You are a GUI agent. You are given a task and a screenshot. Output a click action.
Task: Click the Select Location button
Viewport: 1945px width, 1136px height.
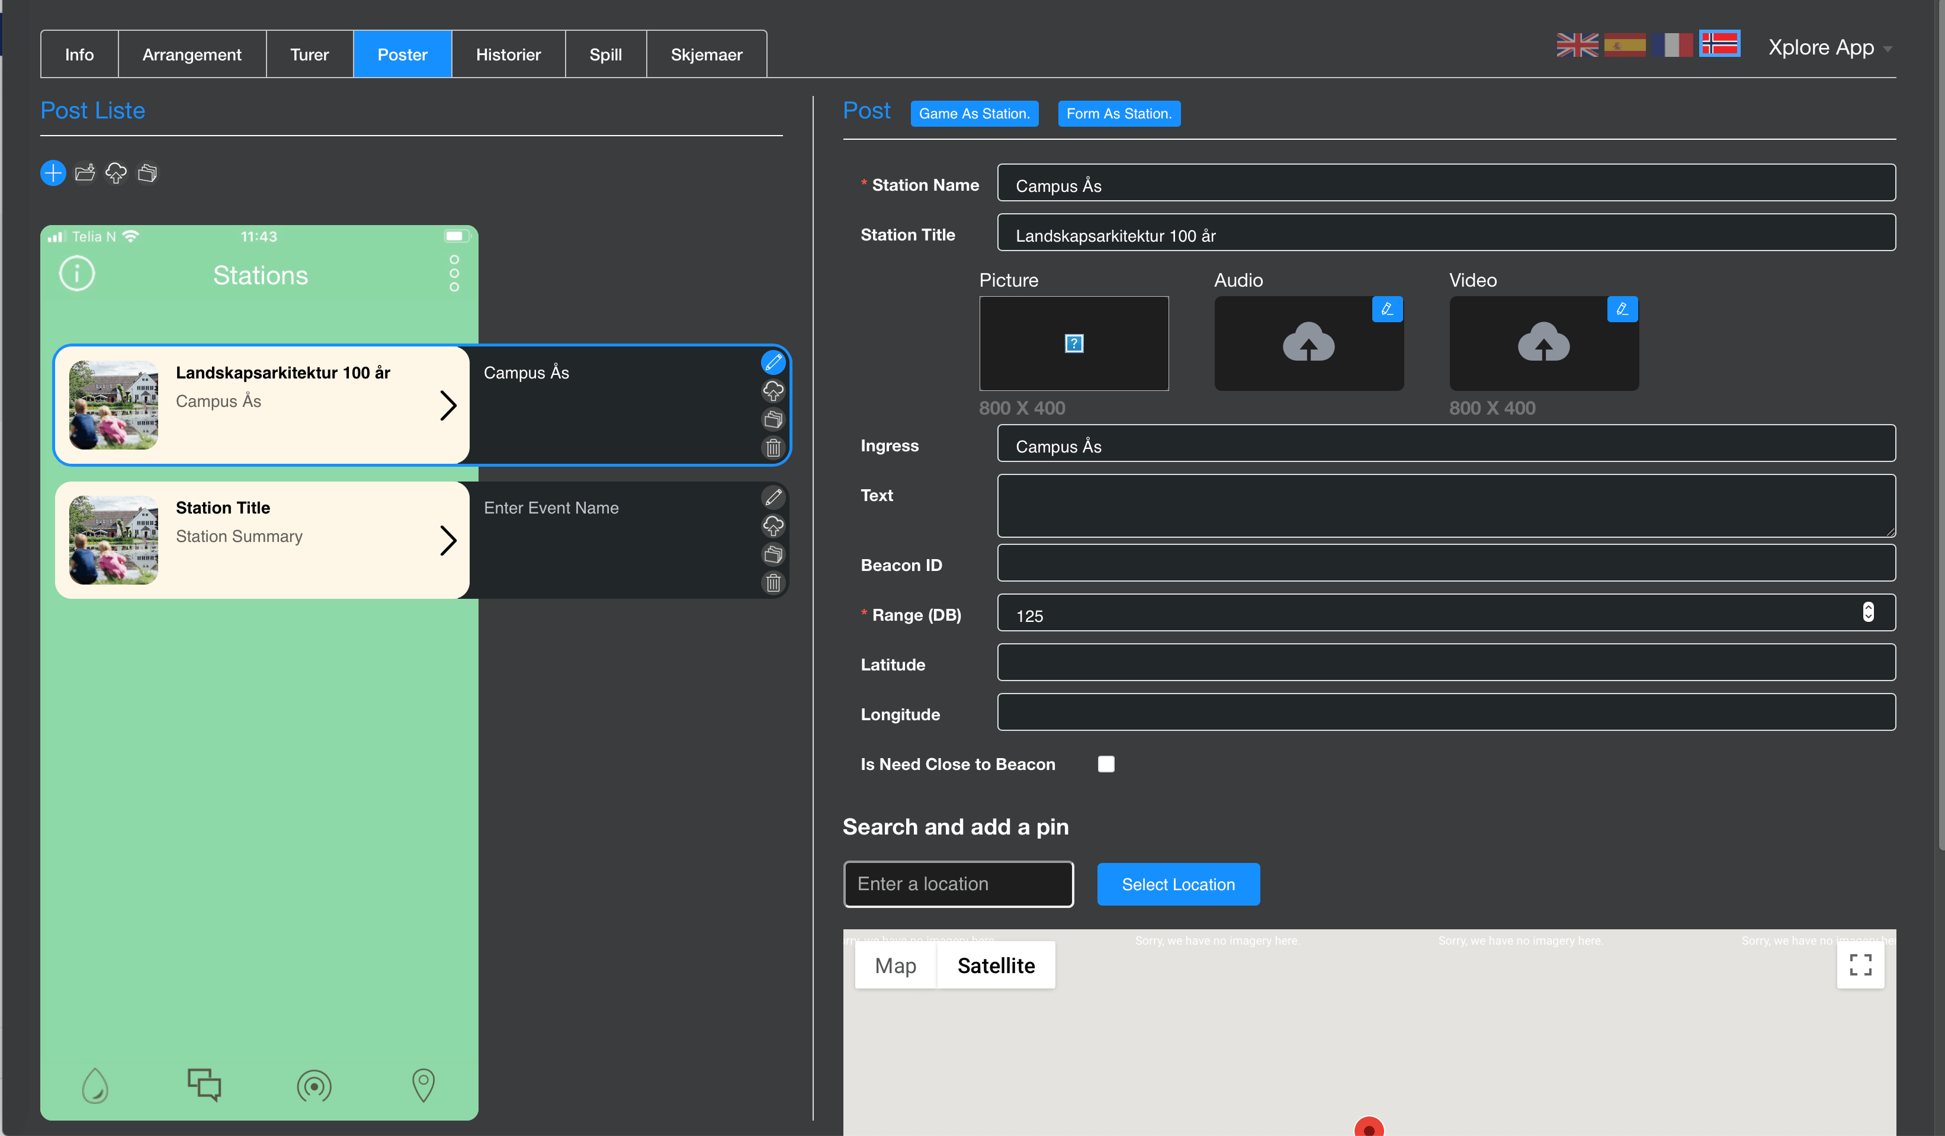point(1179,884)
